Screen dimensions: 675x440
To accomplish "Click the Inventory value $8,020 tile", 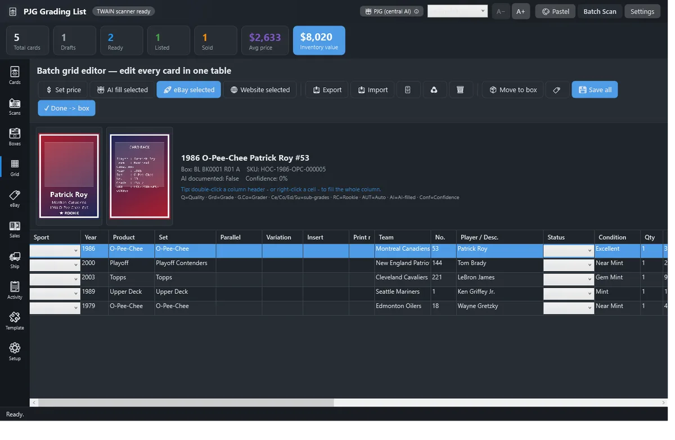I will coord(319,41).
